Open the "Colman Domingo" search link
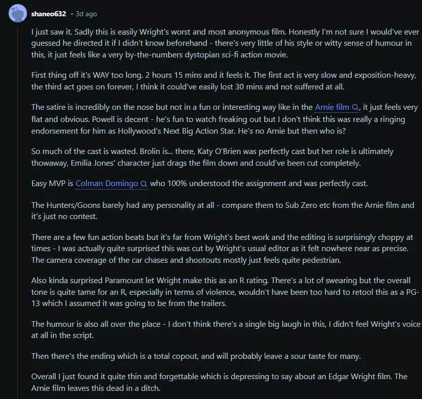This screenshot has height=399, width=422. pos(107,183)
